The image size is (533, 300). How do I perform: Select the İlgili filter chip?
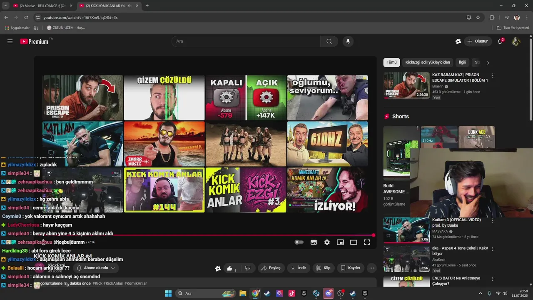point(462,62)
